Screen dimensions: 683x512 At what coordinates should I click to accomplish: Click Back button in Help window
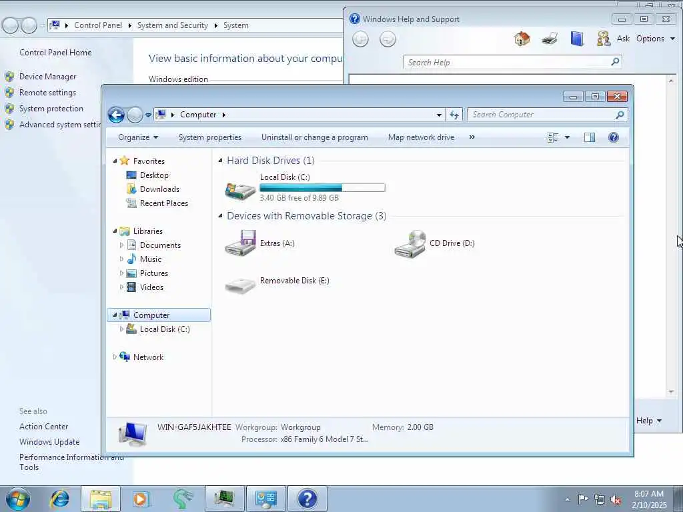coord(360,39)
